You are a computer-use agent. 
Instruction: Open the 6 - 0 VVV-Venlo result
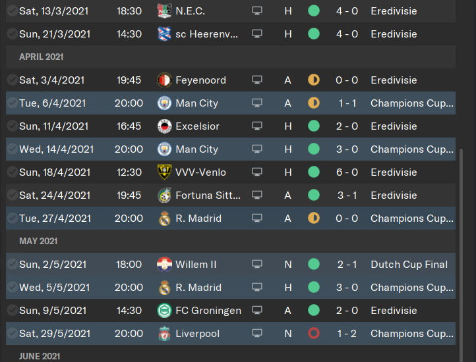click(x=347, y=172)
